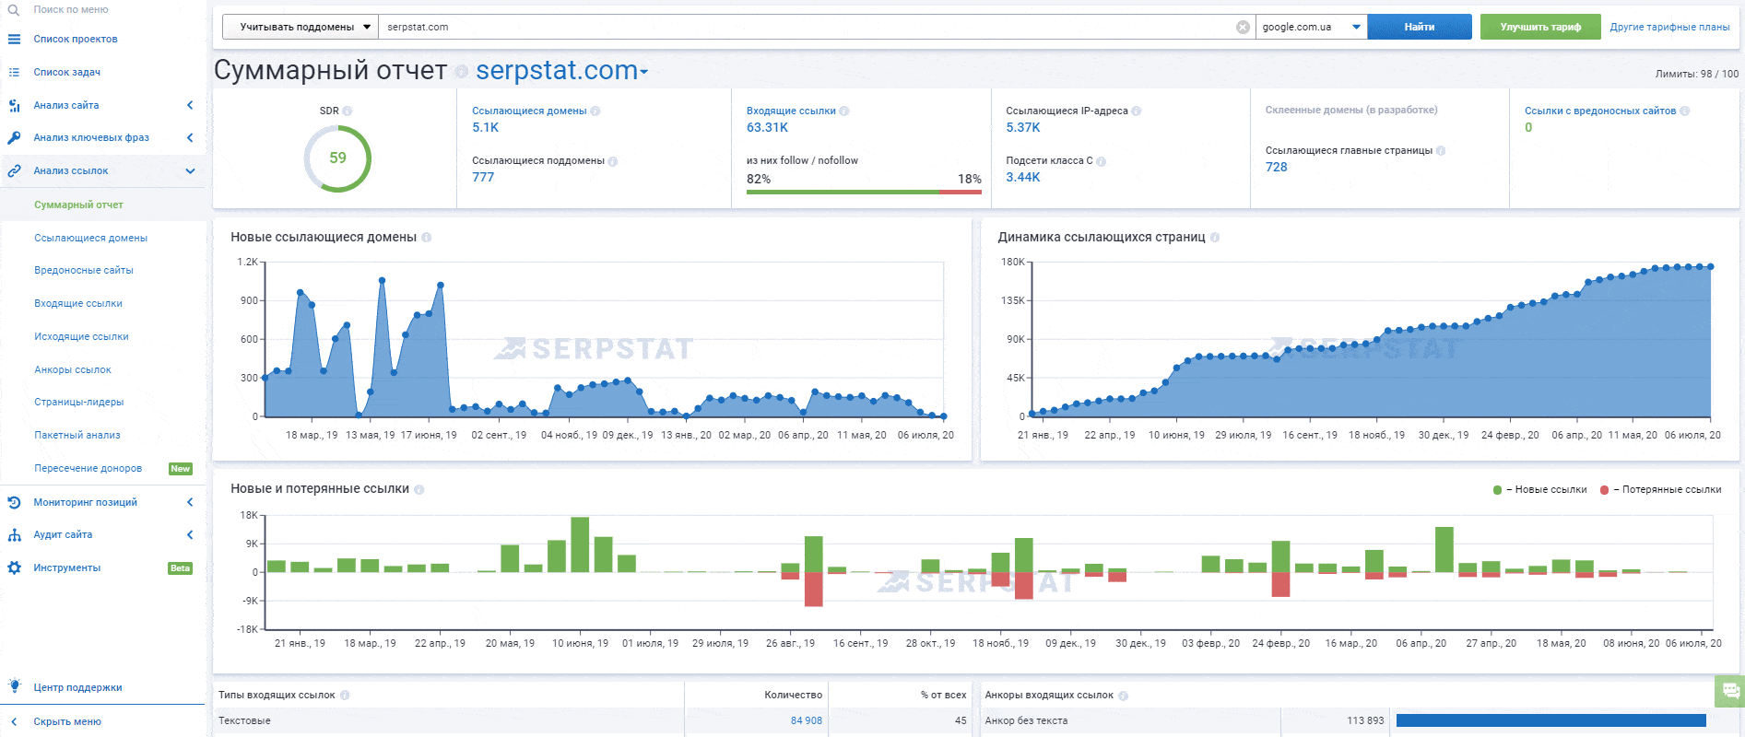Viewport: 1745px width, 737px height.
Task: Click the Tools gear icon
Action: [14, 567]
